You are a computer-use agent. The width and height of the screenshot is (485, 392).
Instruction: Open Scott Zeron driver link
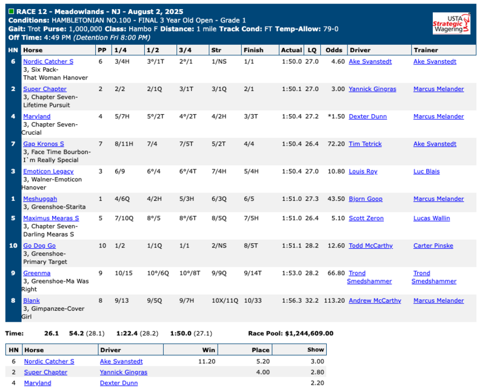pos(366,218)
